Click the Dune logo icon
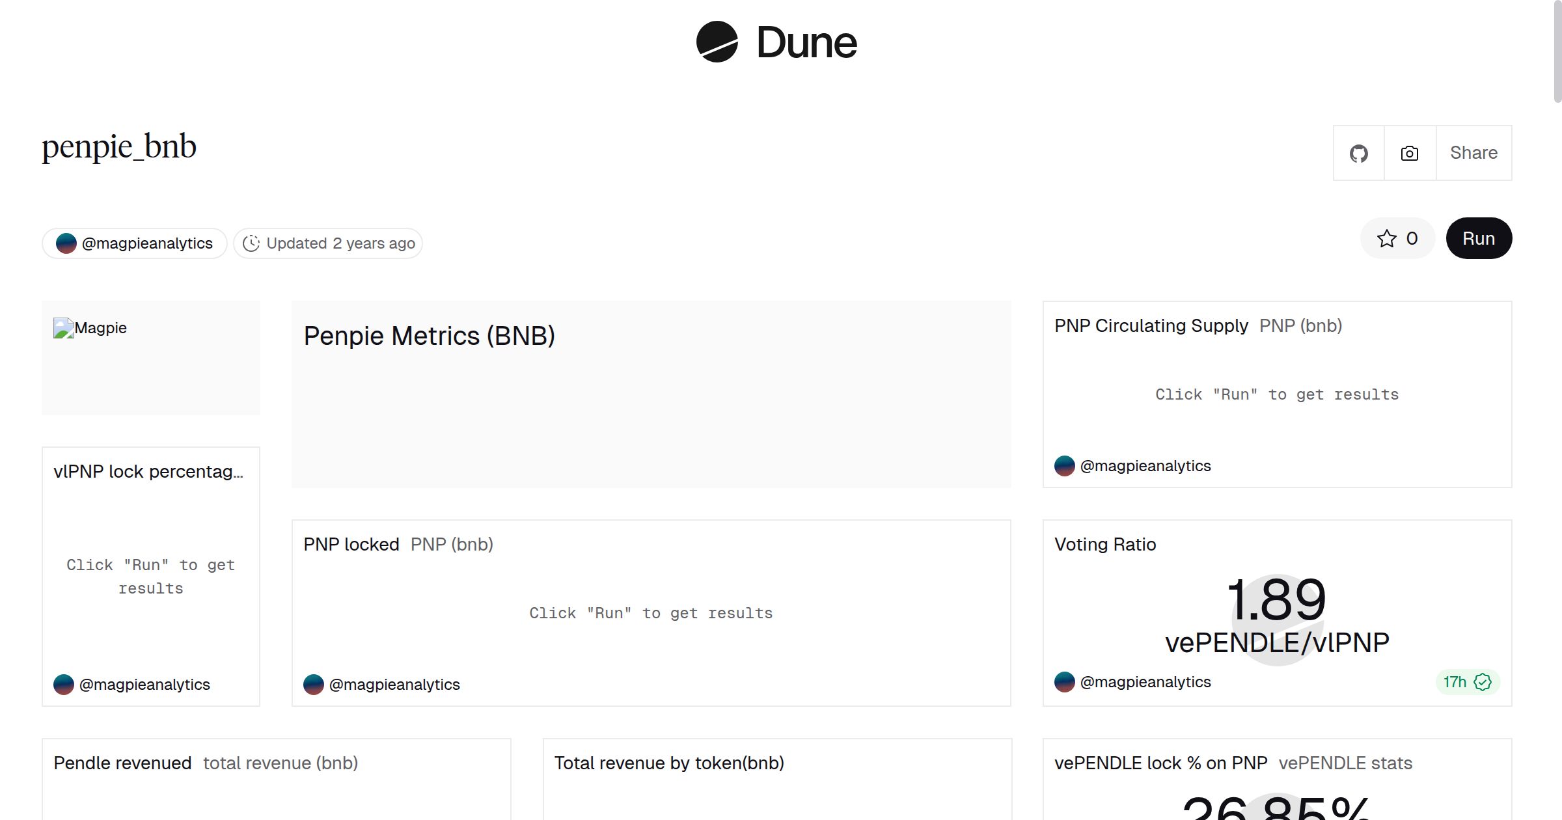 [x=717, y=42]
